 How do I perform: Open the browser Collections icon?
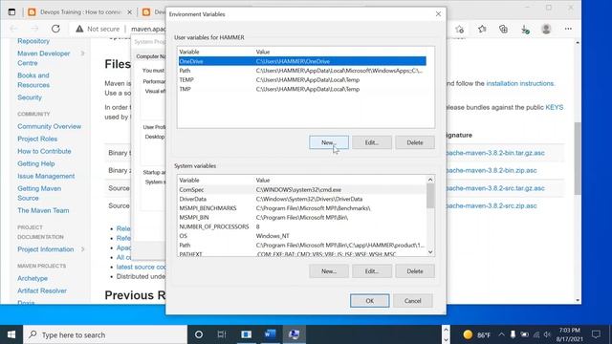(504, 29)
